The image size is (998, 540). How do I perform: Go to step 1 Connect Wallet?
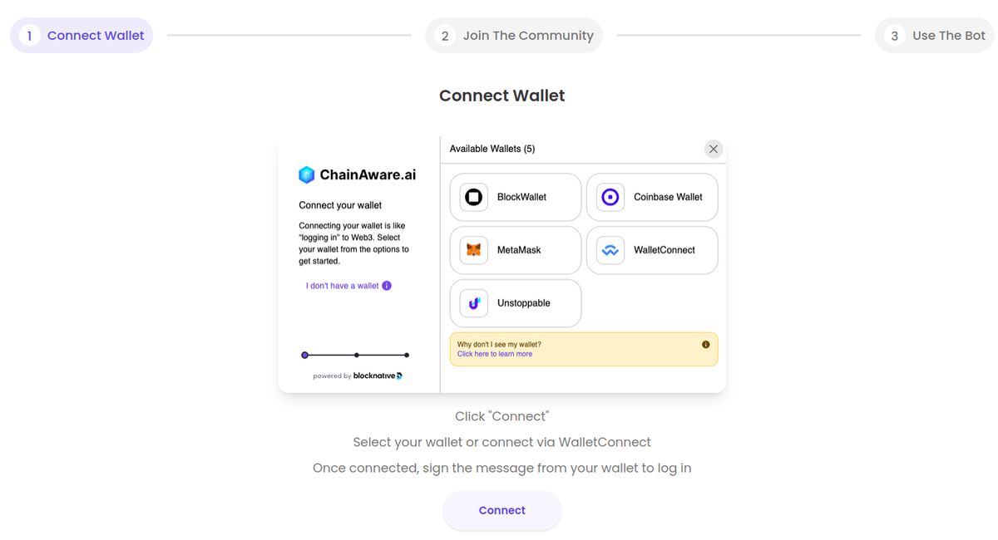click(82, 36)
